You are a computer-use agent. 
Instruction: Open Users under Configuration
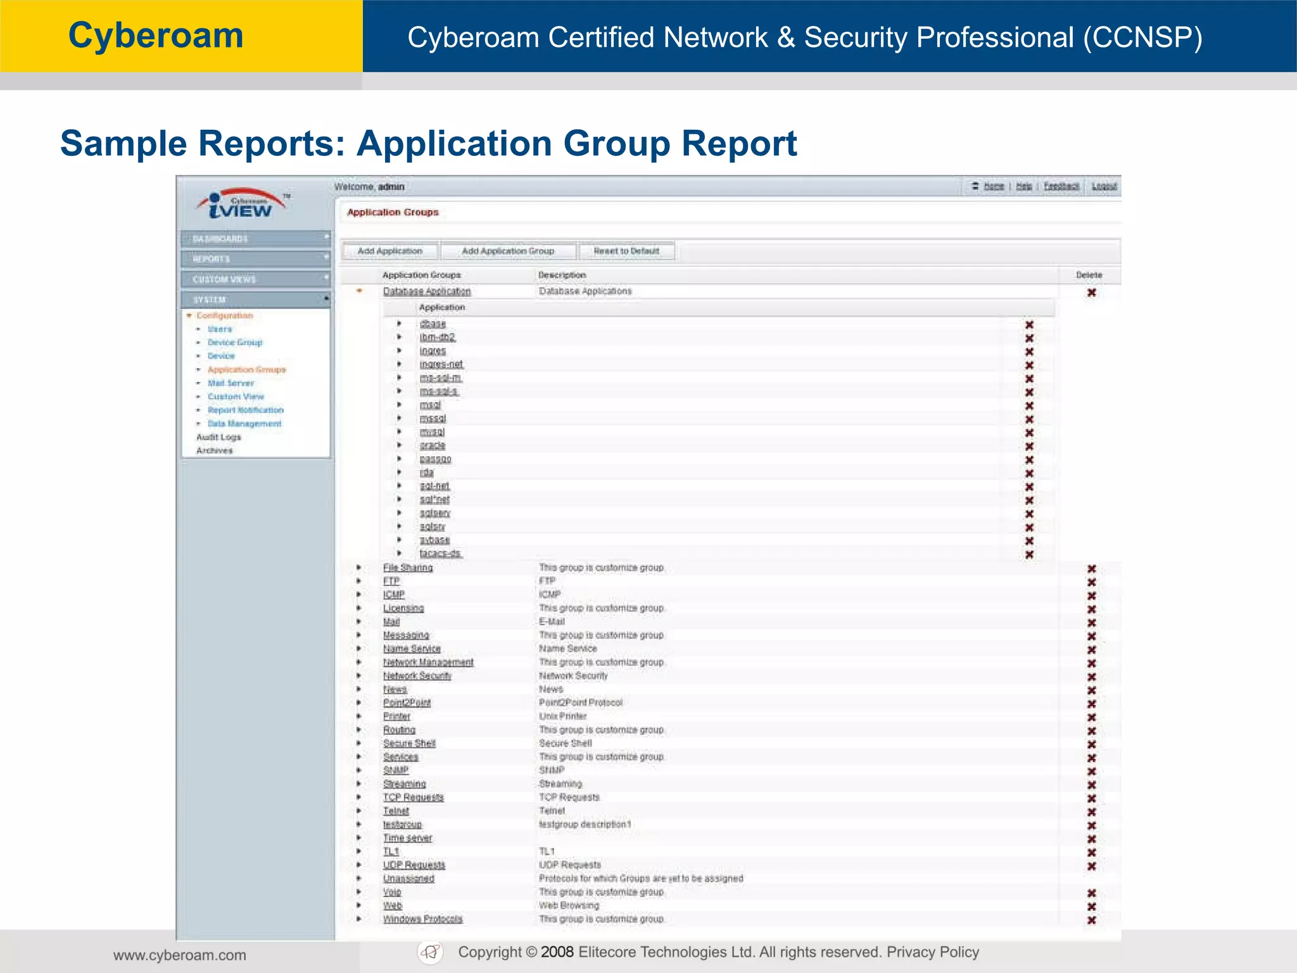click(x=220, y=329)
